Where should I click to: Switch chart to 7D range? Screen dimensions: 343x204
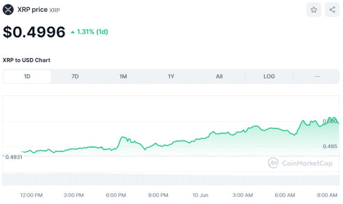pyautogui.click(x=75, y=76)
